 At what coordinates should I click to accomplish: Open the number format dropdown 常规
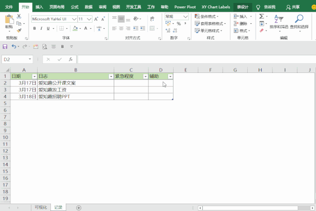coord(185,16)
